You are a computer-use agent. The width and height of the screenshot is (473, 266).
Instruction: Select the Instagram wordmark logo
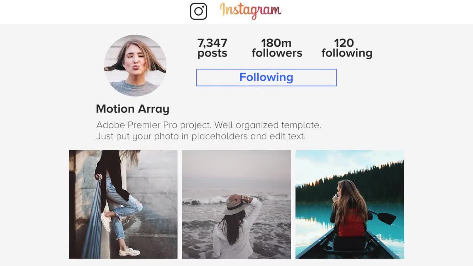click(251, 10)
